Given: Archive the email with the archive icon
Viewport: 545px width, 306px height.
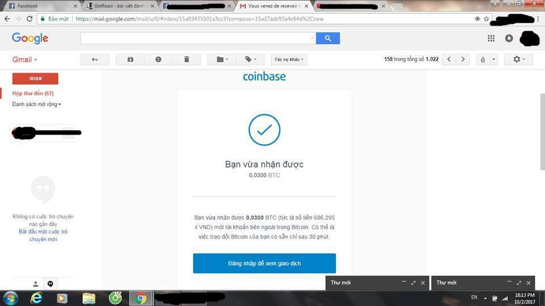Looking at the screenshot, I should pos(130,60).
